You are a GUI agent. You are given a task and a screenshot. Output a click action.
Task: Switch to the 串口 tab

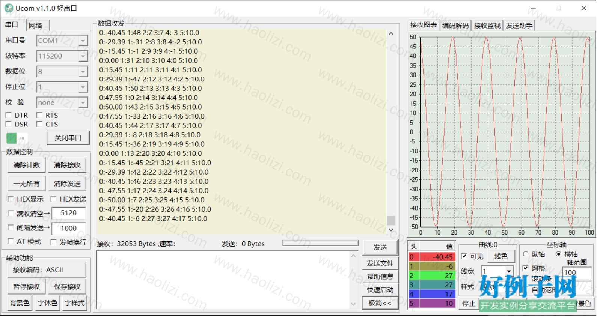pyautogui.click(x=12, y=25)
